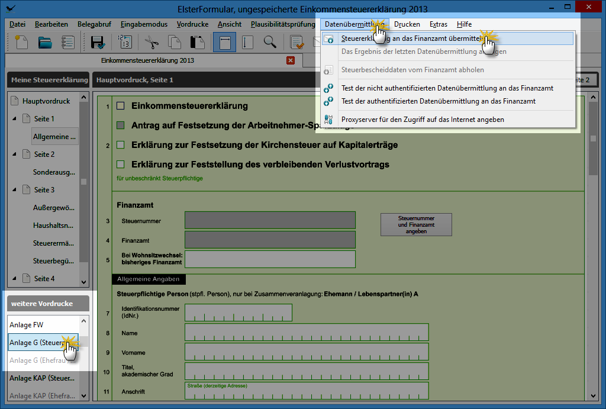
Task: Click the magnifying glass zoom icon
Action: (x=270, y=42)
